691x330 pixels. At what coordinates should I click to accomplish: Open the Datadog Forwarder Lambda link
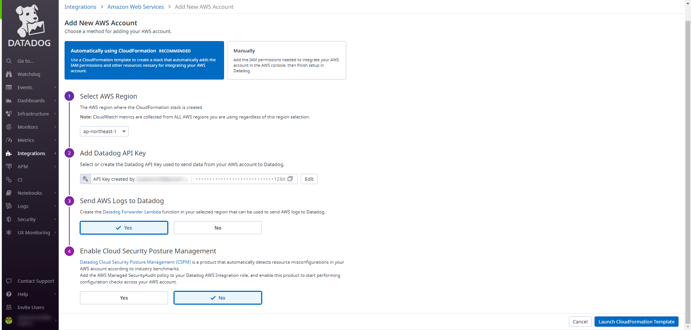pos(132,212)
